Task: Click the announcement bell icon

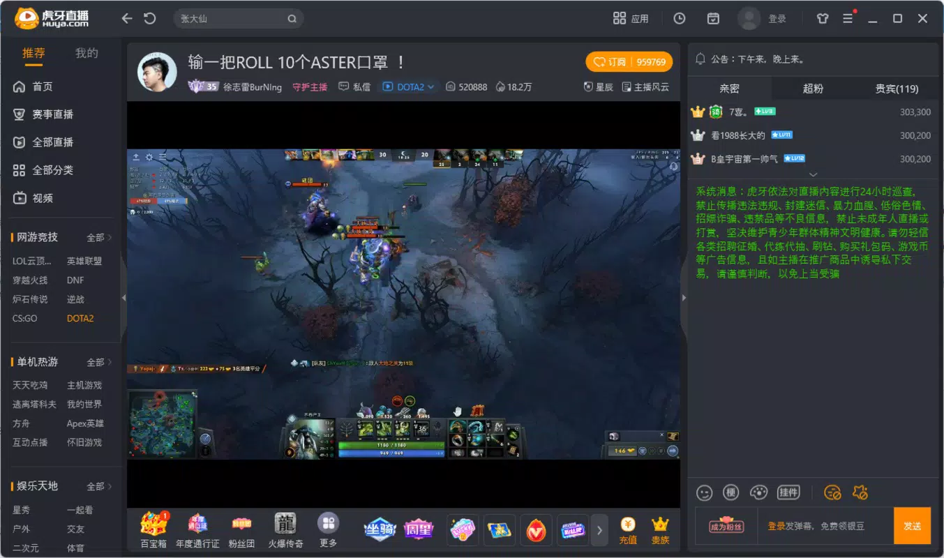Action: pyautogui.click(x=700, y=59)
